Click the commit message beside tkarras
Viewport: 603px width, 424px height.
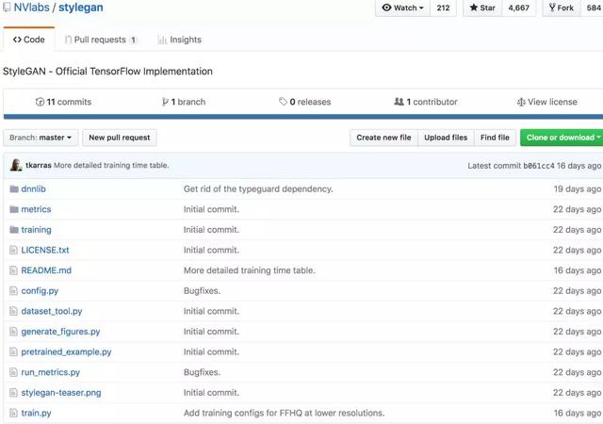[111, 166]
